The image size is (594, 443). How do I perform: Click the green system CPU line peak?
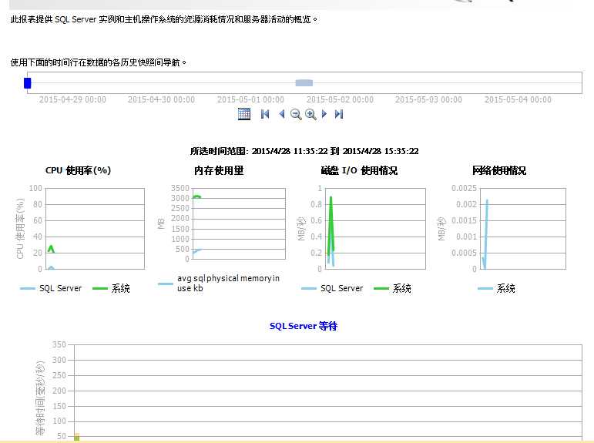[x=51, y=247]
